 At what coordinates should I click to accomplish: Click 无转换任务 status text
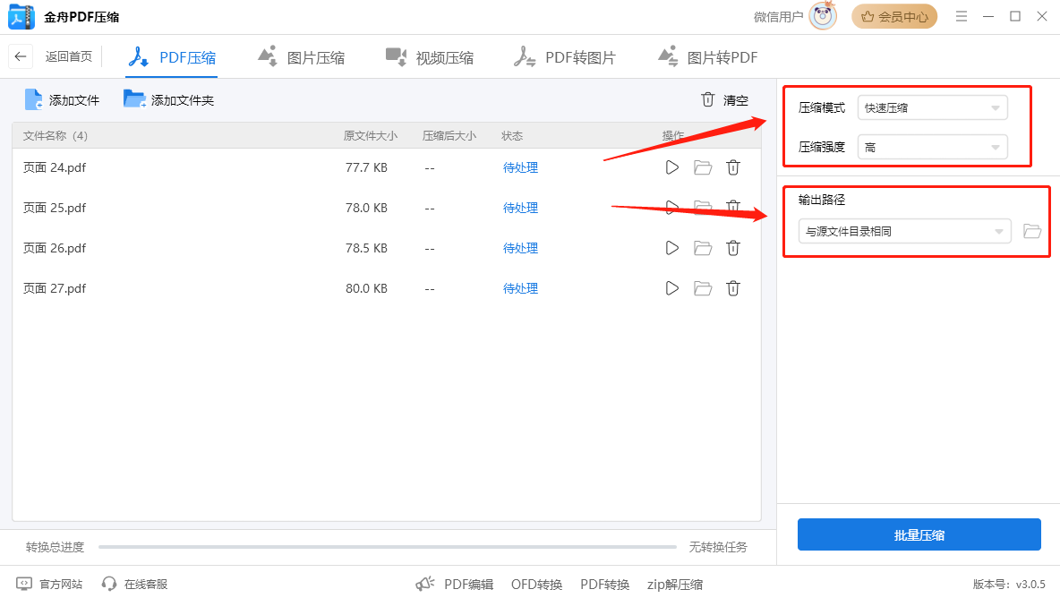718,547
